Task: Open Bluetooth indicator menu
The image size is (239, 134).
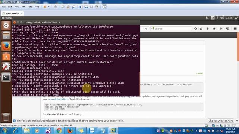Action: [217, 18]
